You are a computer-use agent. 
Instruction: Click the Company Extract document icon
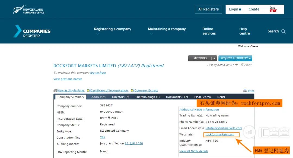[x=132, y=90]
